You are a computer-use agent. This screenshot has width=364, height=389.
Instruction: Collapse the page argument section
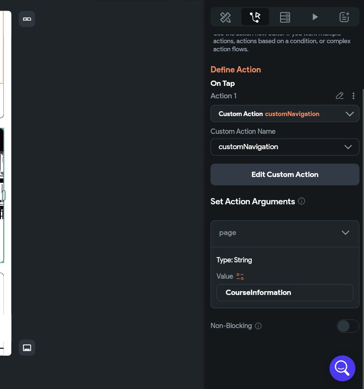coord(345,233)
